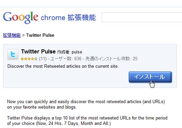Click the Twitter Pulse extension icon
The width and height of the screenshot is (182, 128).
pos(13,54)
